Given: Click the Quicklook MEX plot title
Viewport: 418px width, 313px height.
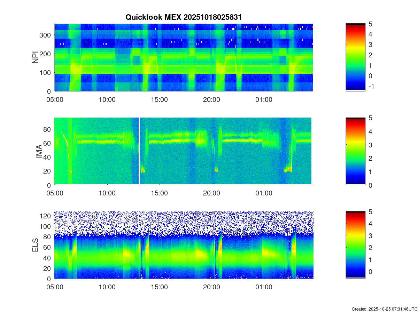Looking at the screenshot, I should pyautogui.click(x=183, y=17).
